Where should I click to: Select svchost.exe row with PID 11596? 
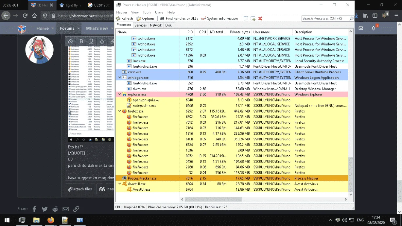click(x=232, y=55)
